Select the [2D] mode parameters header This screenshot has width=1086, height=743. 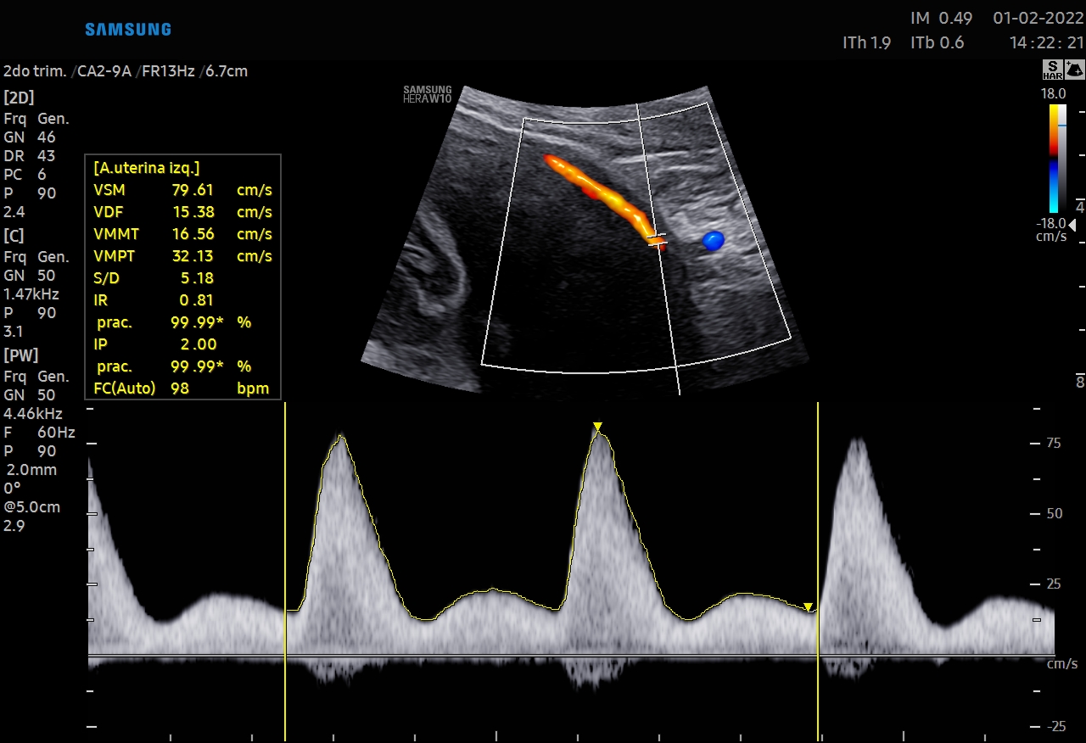[19, 97]
